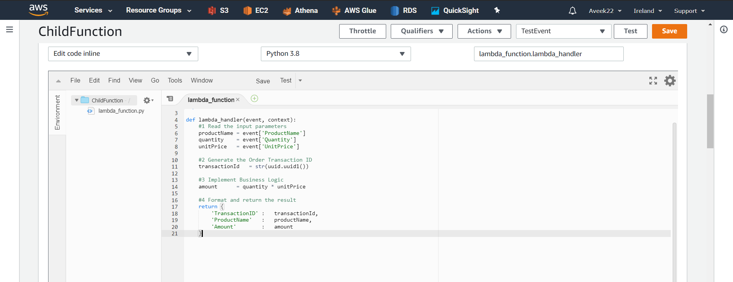Open the file tree gear options
The image size is (733, 282).
[x=148, y=100]
